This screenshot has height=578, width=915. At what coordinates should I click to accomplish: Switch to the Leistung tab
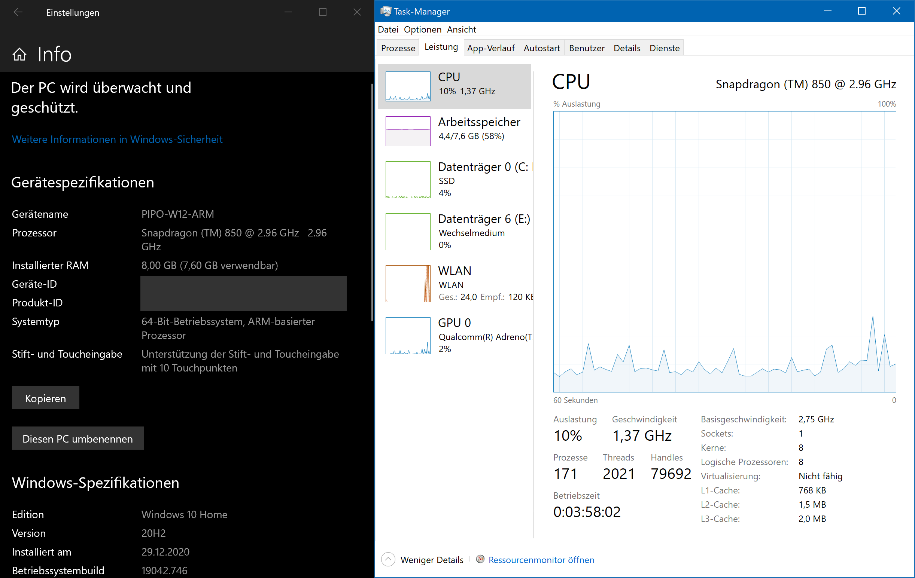(x=441, y=47)
